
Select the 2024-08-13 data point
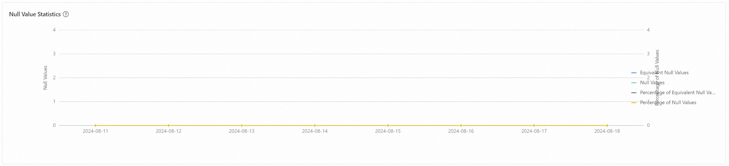coord(242,125)
